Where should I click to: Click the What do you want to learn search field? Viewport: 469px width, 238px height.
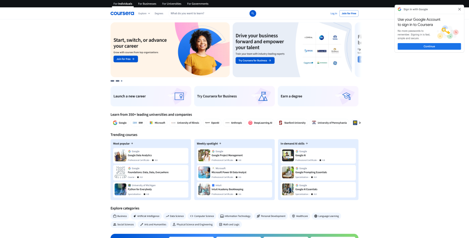tap(209, 13)
